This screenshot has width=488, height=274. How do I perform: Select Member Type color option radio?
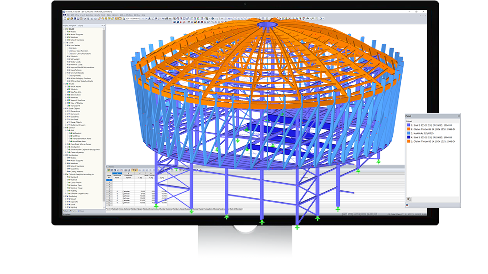tap(68, 185)
